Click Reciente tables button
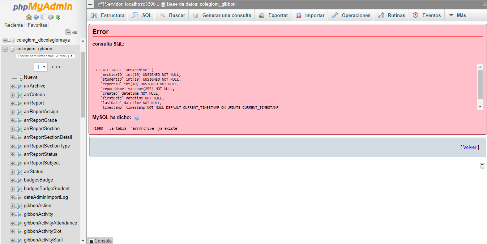This screenshot has height=244, width=487. [x=14, y=25]
